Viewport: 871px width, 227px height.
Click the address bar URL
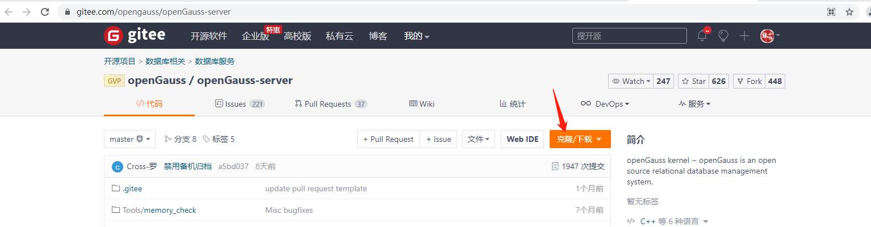pos(154,11)
